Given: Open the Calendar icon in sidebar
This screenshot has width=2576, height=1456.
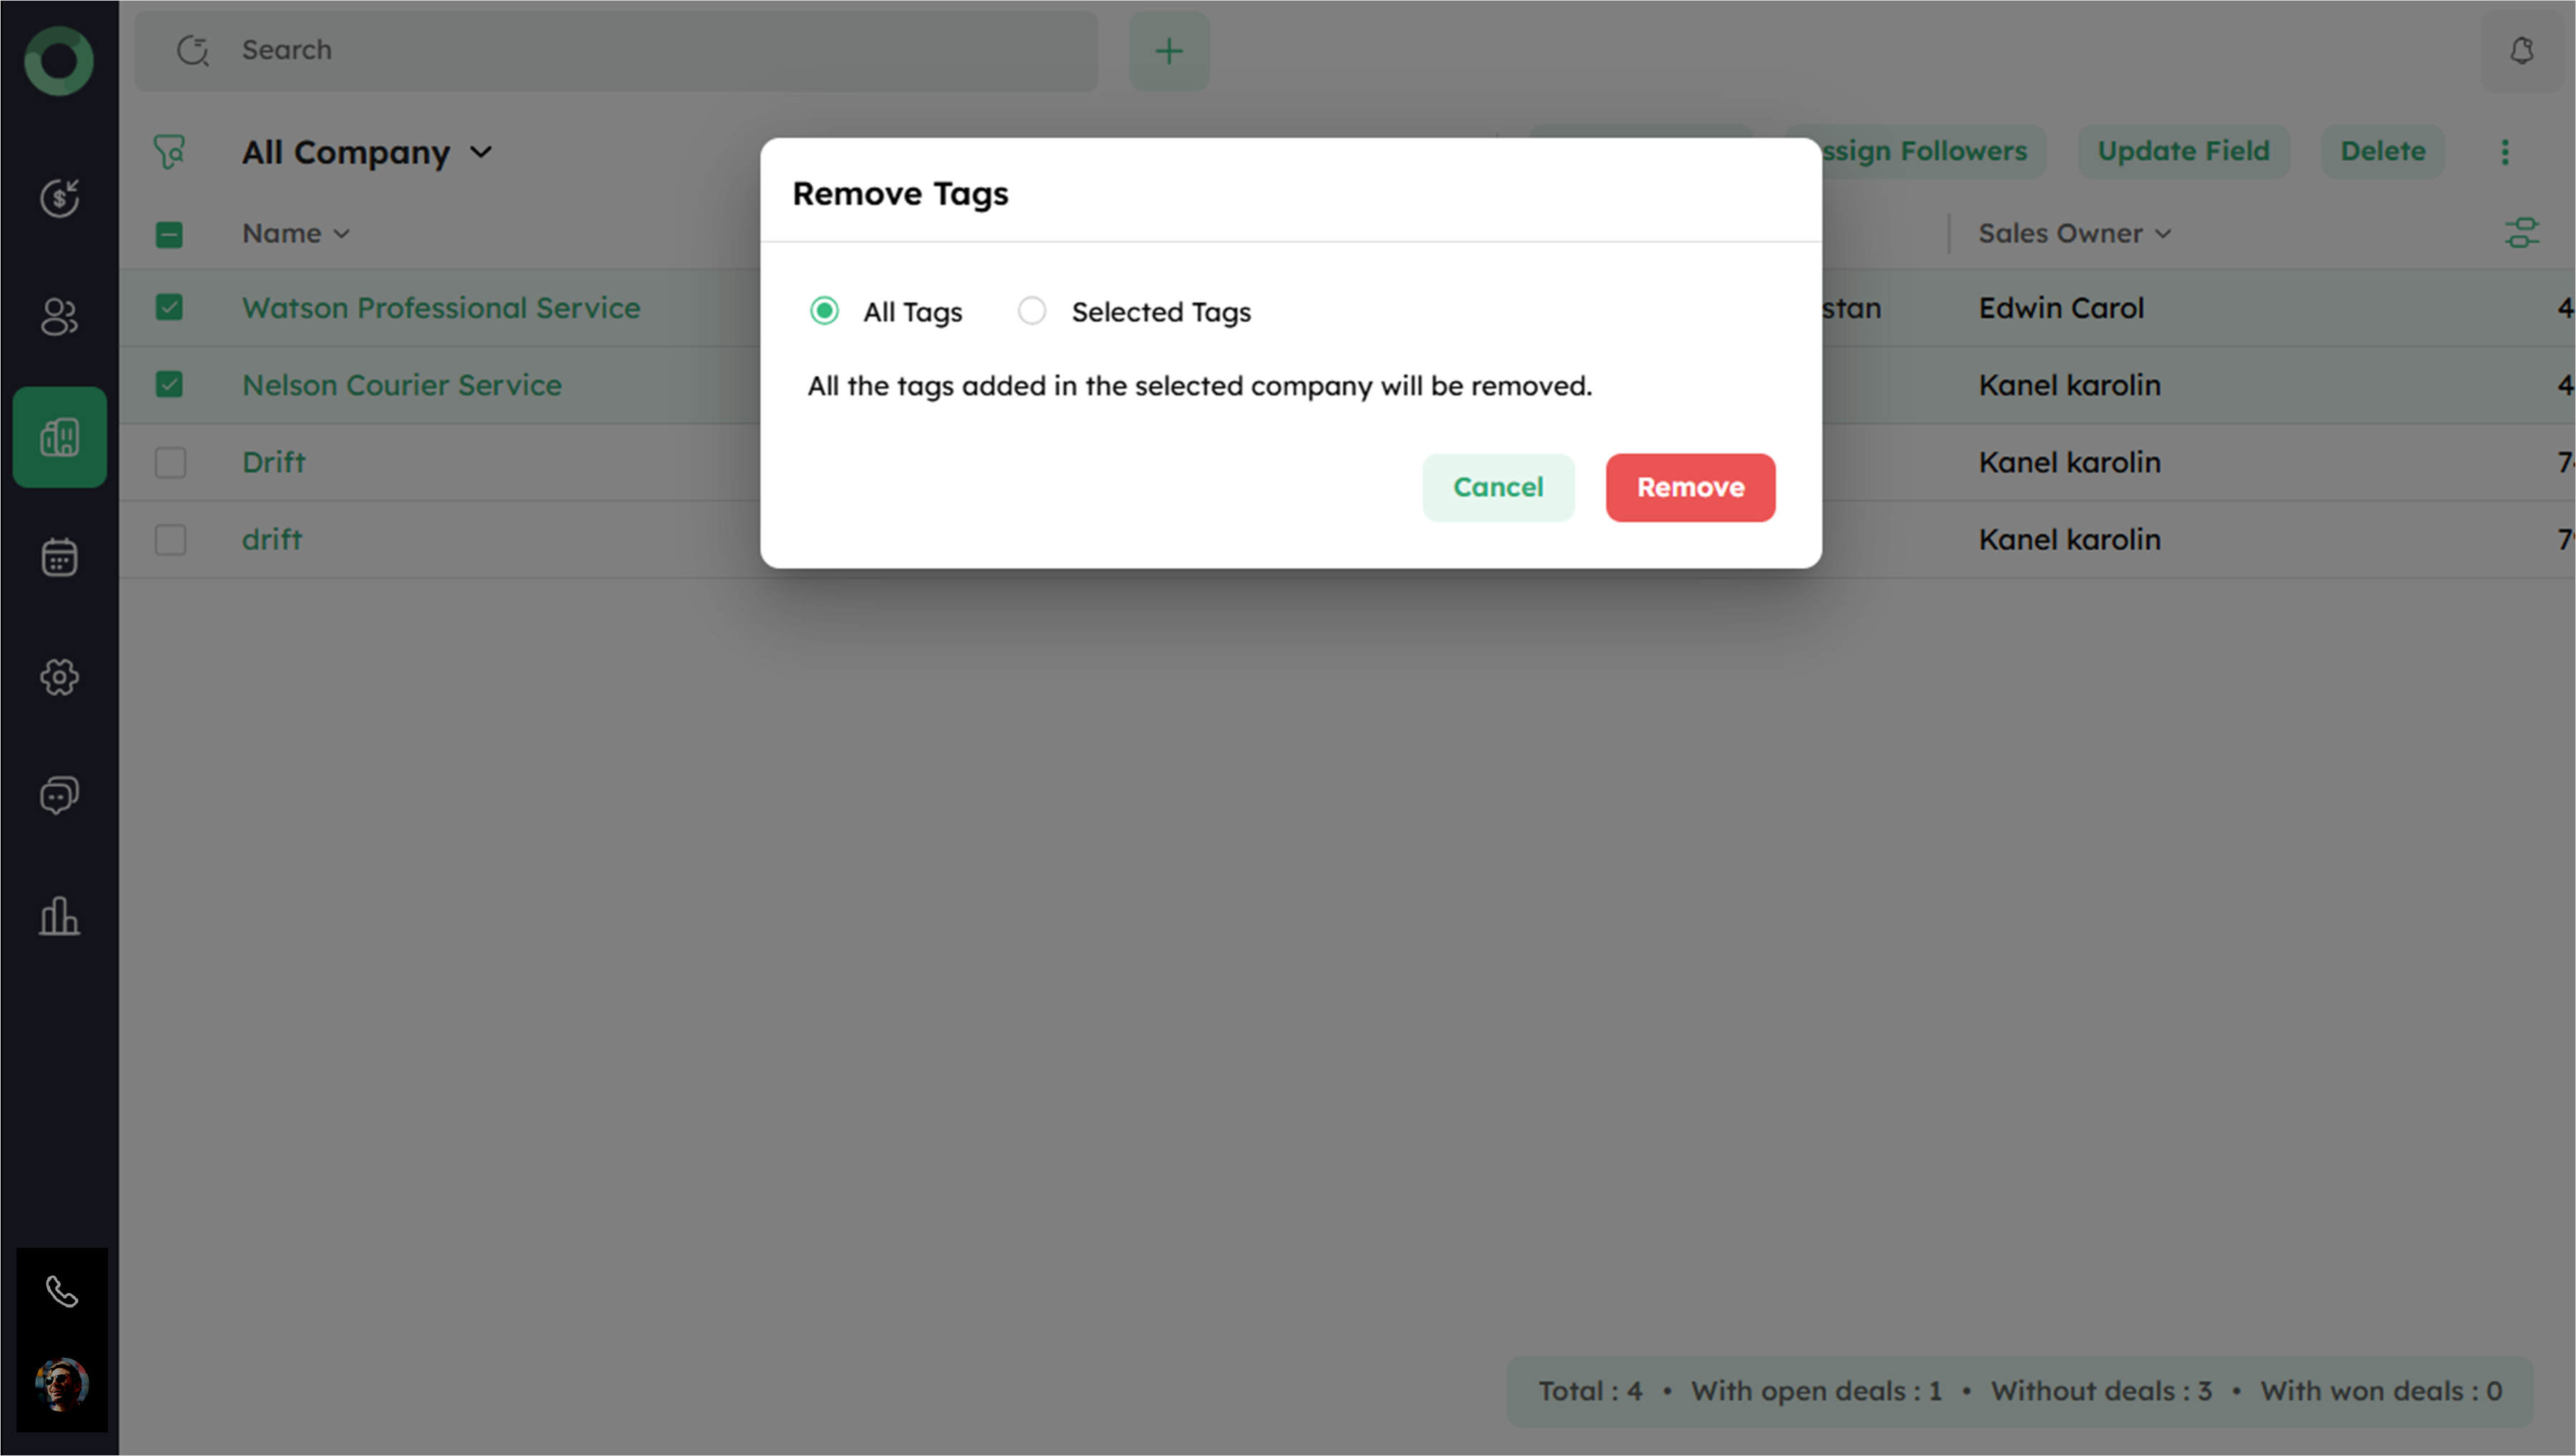Looking at the screenshot, I should (x=59, y=557).
